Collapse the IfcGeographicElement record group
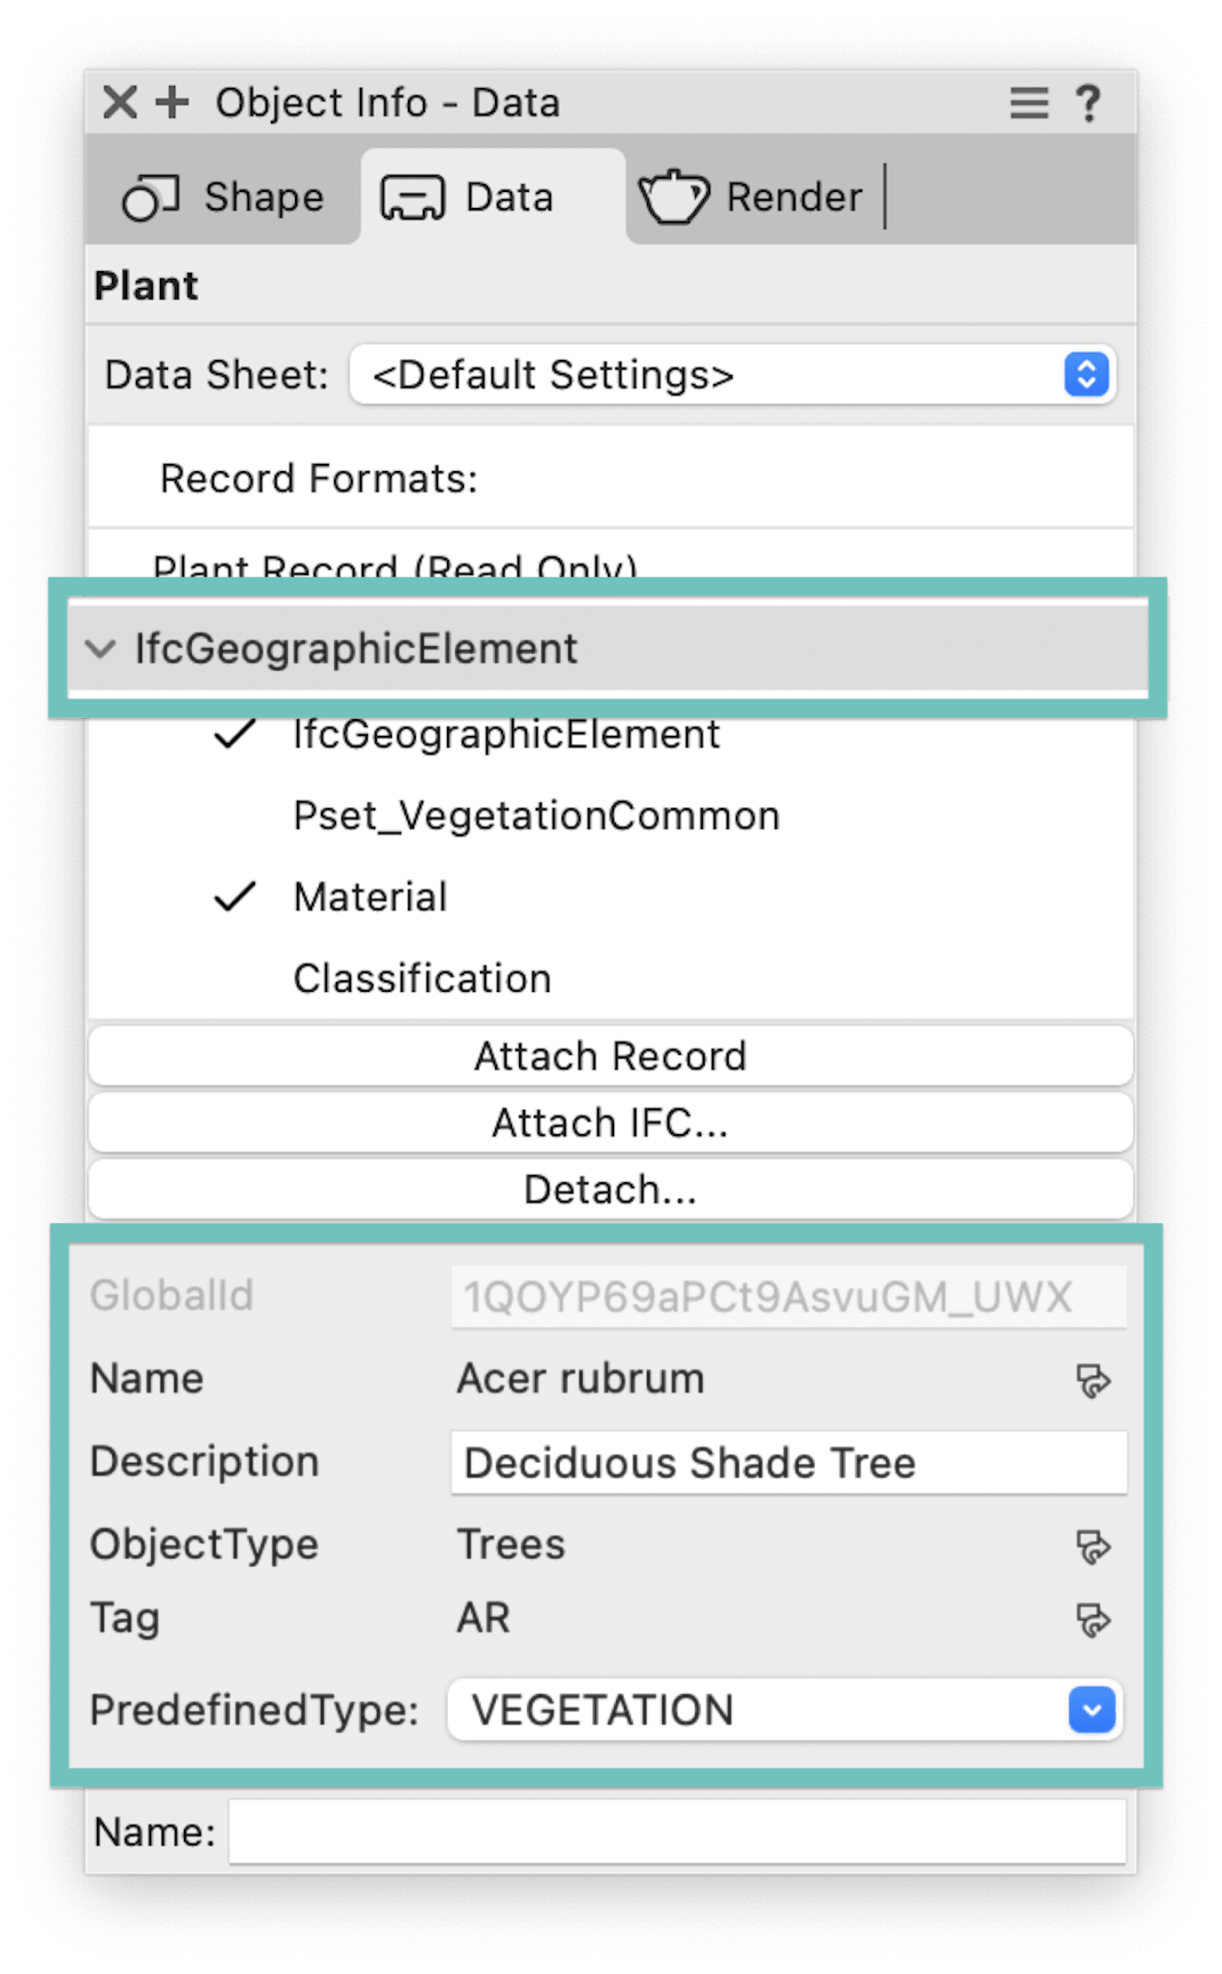Viewport: 1222px width, 1974px height. [101, 648]
